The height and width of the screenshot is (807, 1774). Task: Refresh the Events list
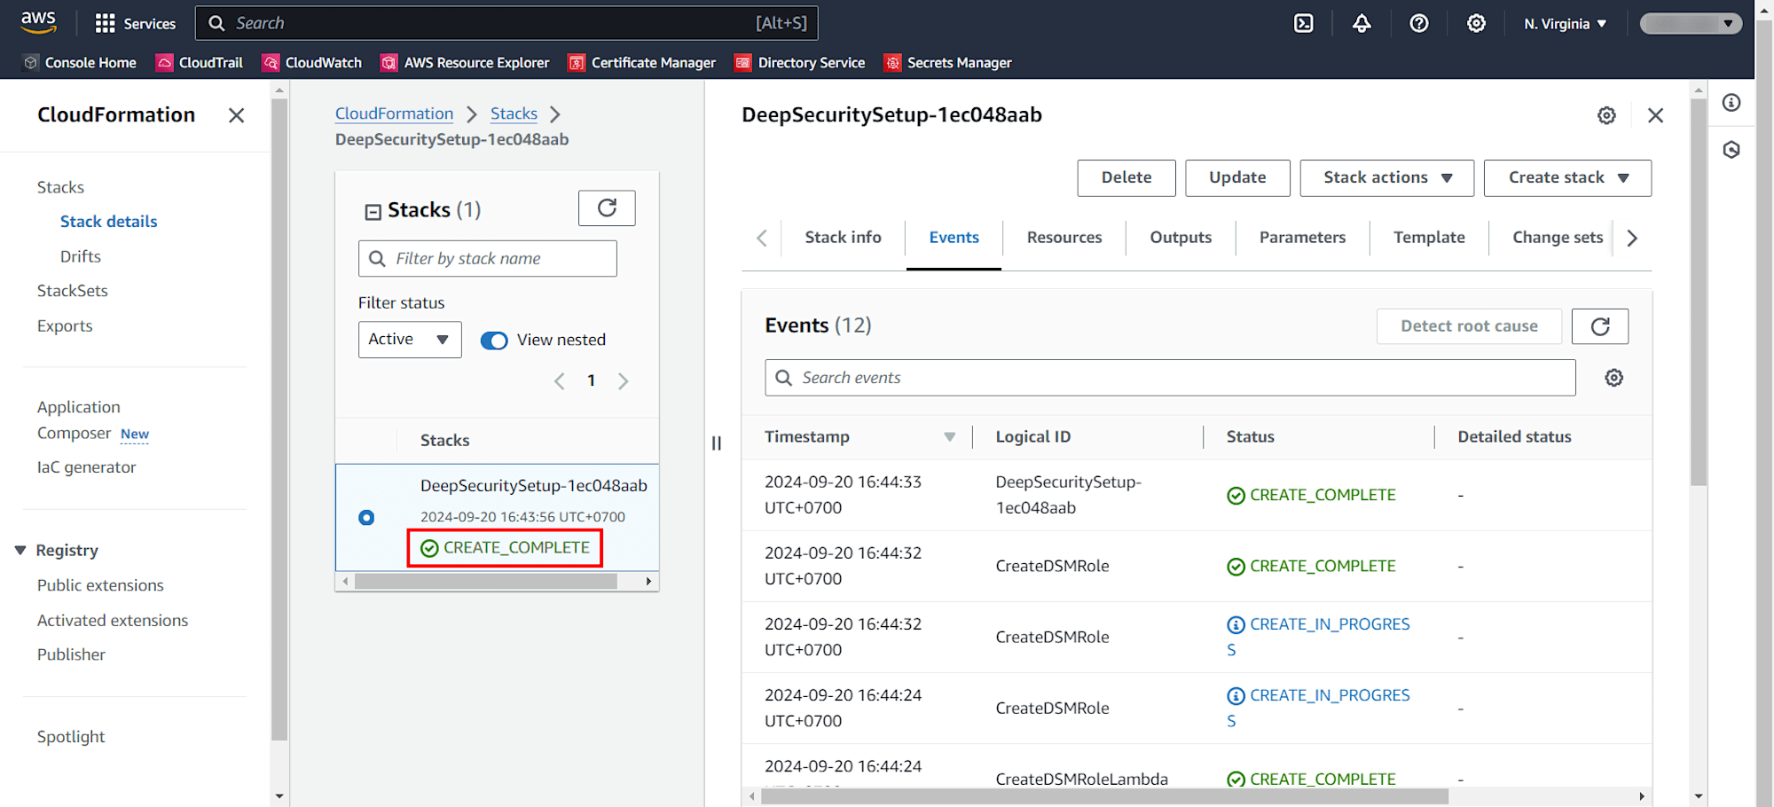tap(1600, 326)
